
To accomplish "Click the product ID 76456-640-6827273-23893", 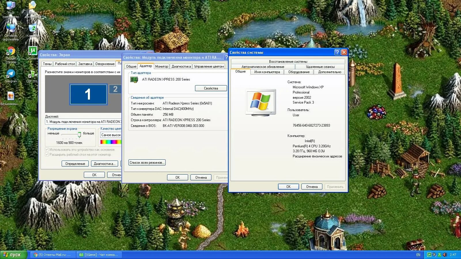I will tap(311, 125).
